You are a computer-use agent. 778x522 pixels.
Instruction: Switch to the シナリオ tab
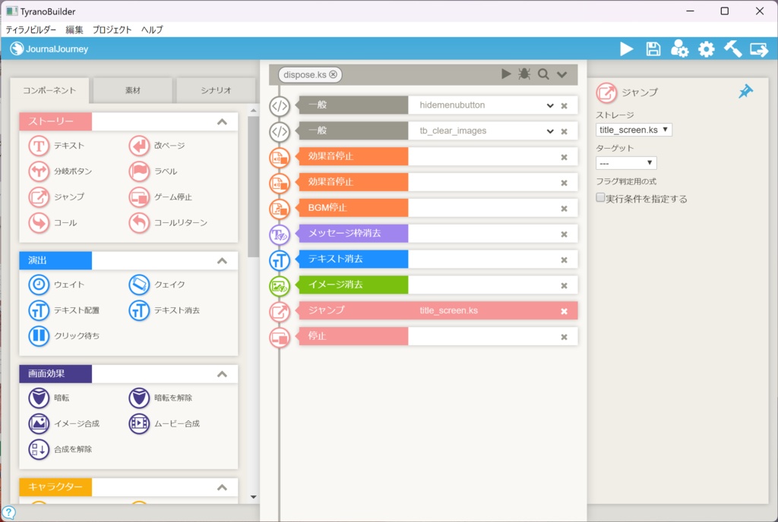[216, 90]
